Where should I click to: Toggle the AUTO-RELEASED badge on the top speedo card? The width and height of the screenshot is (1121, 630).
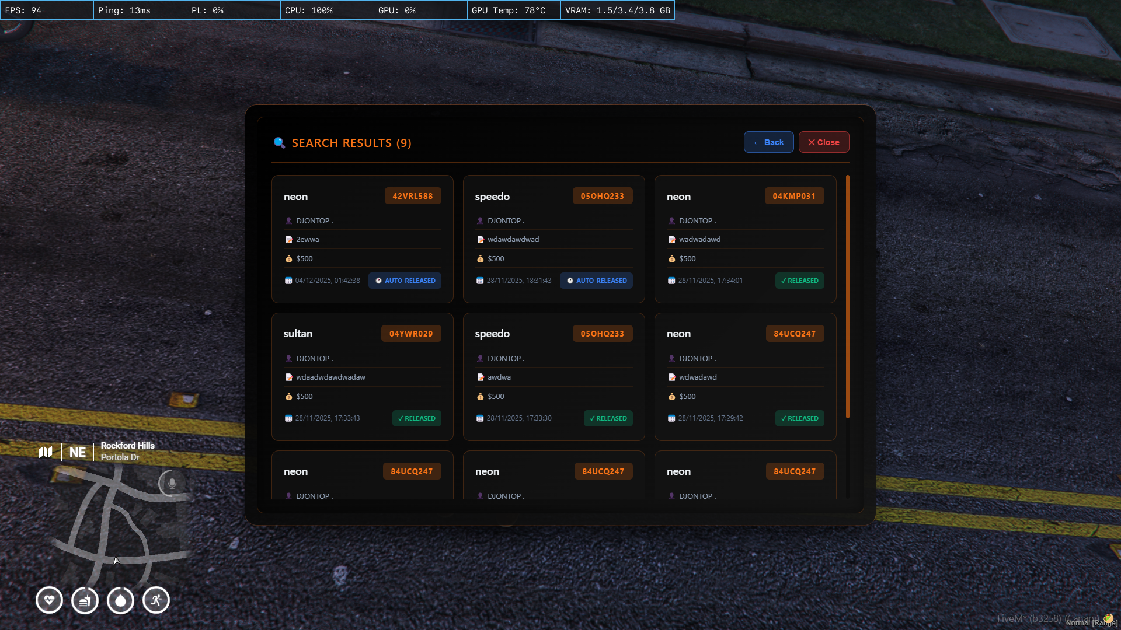click(x=596, y=280)
